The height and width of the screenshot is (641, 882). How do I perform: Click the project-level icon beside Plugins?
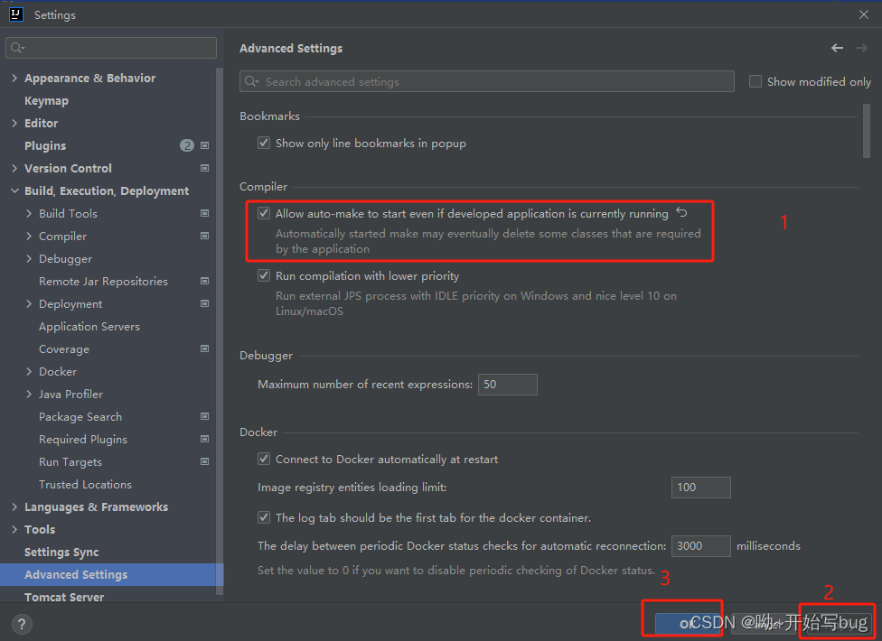point(205,145)
